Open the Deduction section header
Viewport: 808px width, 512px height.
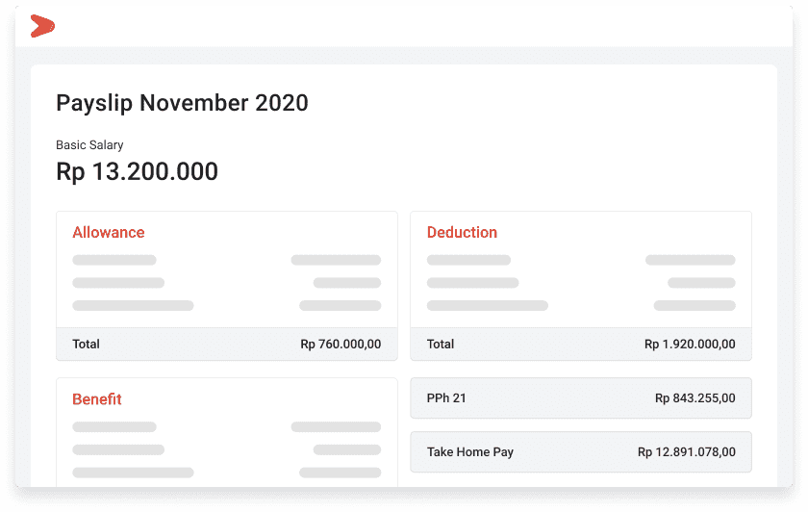pos(462,232)
